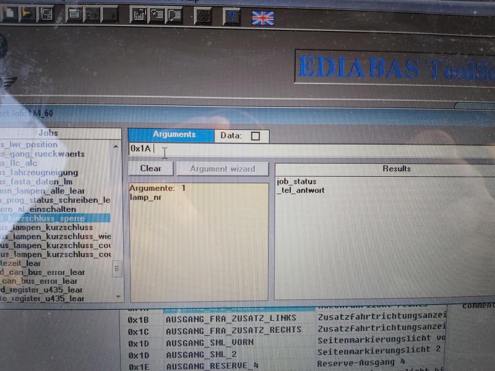This screenshot has height=371, width=495.
Task: Click the 0x1C table cell
Action: (x=138, y=332)
